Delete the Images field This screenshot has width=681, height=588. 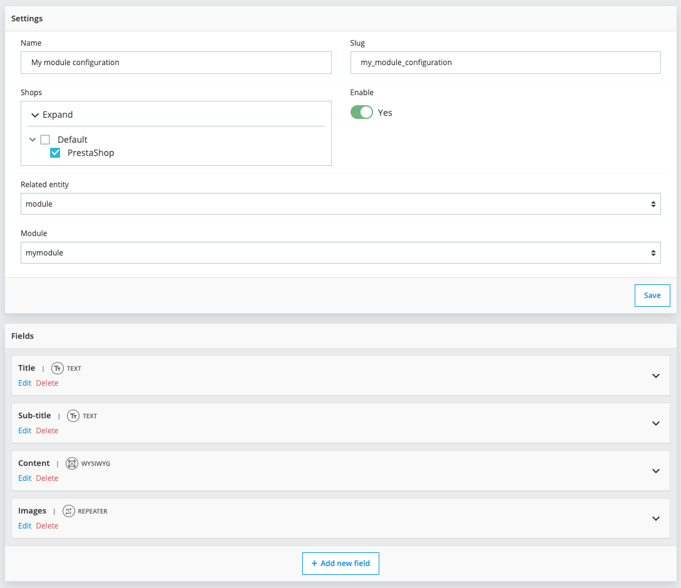pyautogui.click(x=47, y=526)
